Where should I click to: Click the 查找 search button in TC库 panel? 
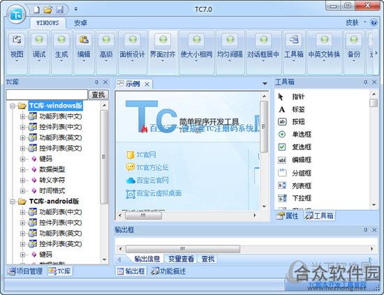point(98,95)
